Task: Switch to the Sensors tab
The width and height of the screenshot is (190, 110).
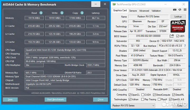Action: 133,11
